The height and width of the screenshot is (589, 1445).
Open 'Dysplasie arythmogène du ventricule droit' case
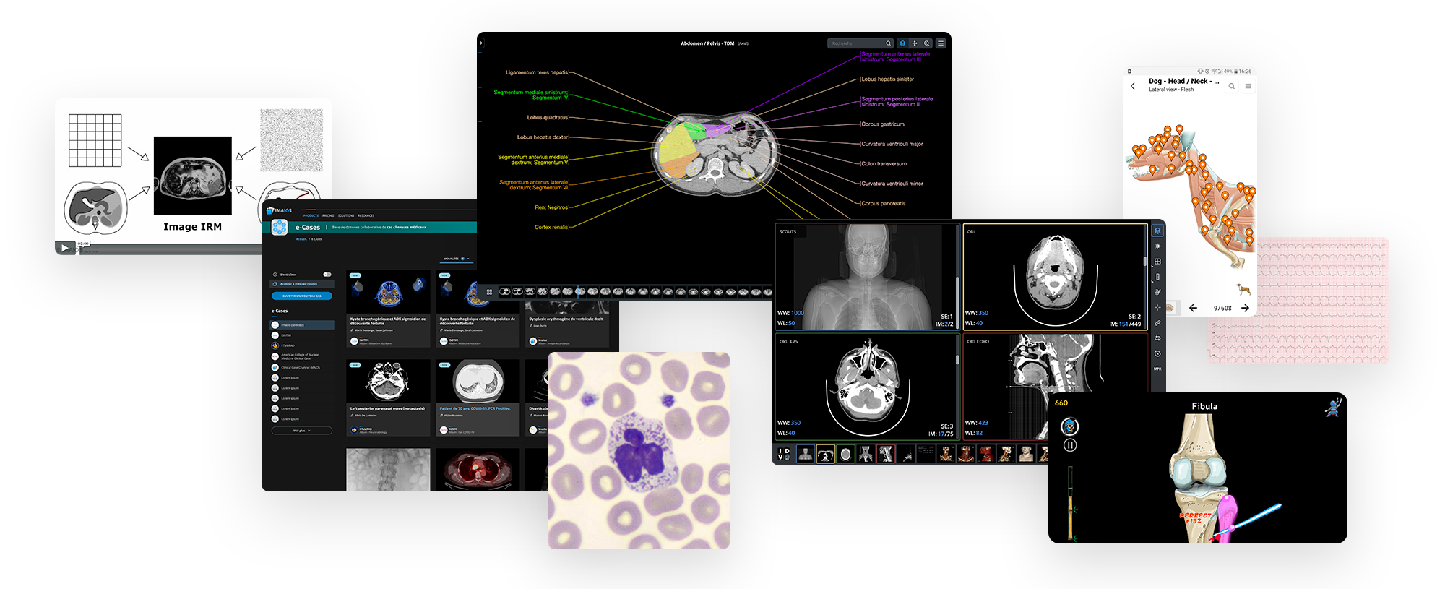point(566,319)
